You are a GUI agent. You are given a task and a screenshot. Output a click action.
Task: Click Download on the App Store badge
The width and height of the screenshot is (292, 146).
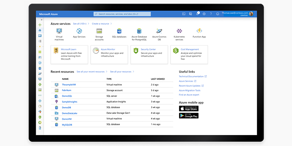pos(189,108)
